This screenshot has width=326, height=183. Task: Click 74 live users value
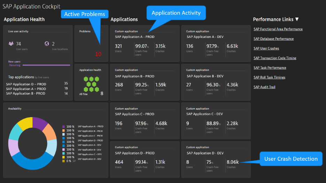[18, 44]
